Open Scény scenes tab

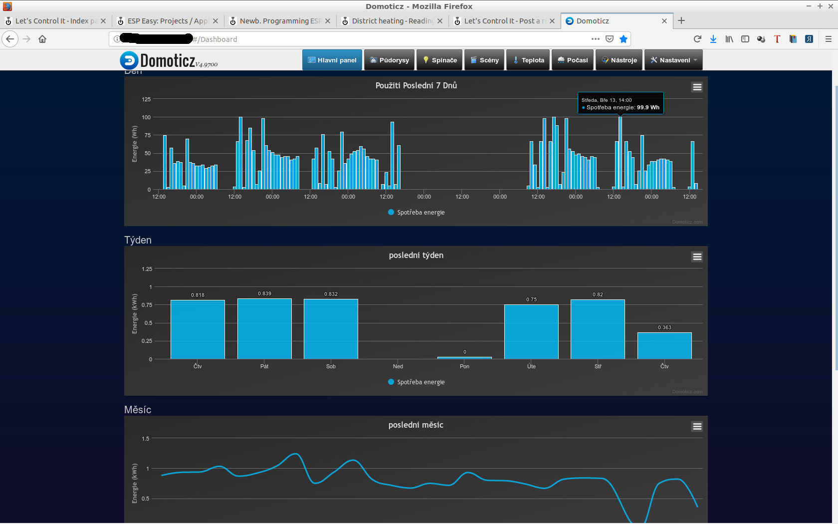point(484,60)
